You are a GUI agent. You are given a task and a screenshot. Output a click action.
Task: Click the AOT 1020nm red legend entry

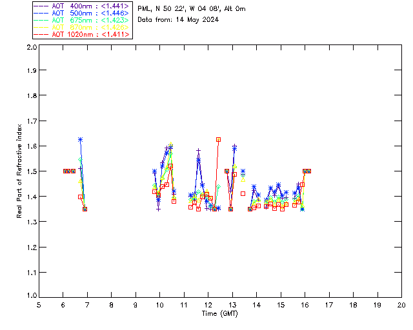82,34
